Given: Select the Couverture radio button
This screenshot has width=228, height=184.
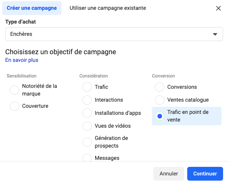Looking at the screenshot, I should pyautogui.click(x=15, y=106).
